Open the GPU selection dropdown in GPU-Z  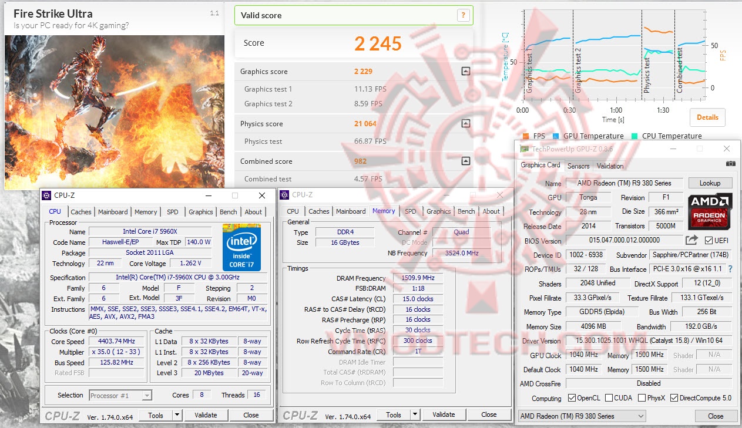point(582,416)
